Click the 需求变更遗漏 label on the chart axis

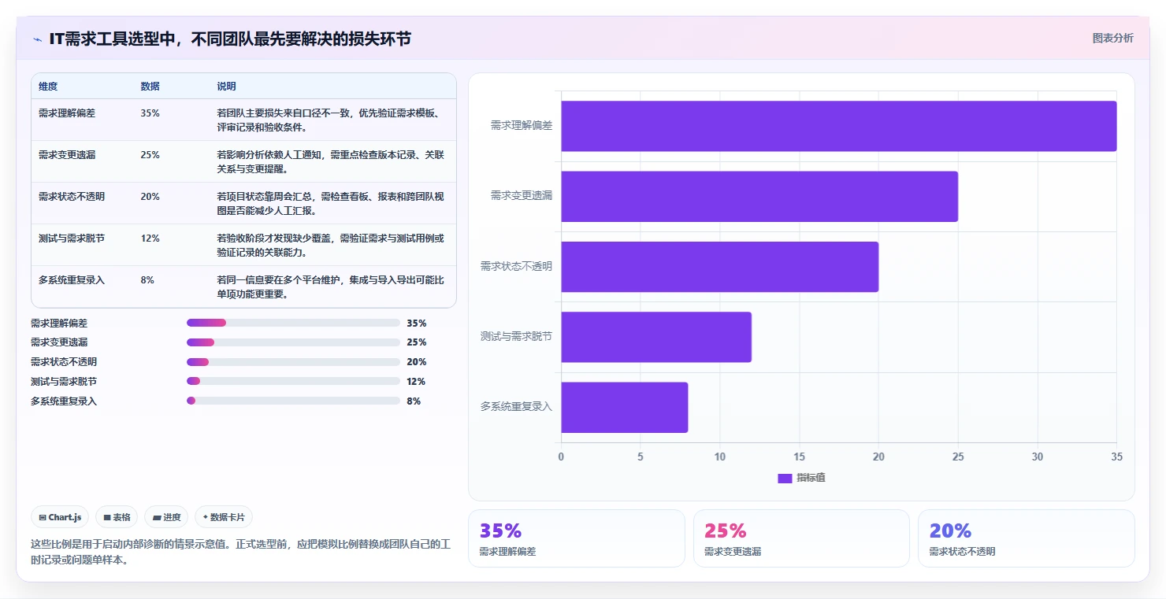[522, 195]
